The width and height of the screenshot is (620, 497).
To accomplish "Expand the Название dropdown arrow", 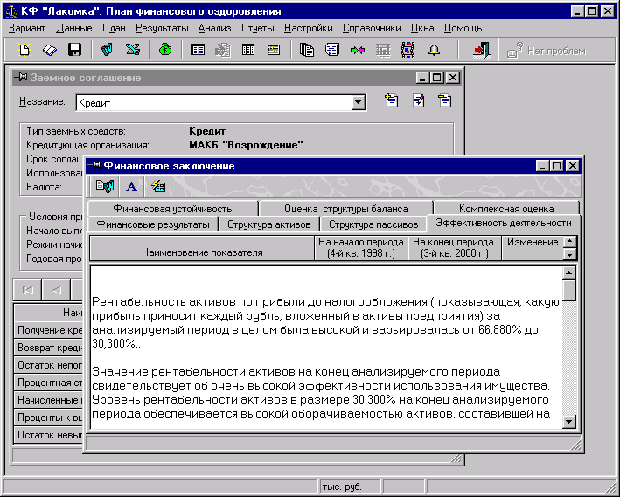I will [x=358, y=103].
